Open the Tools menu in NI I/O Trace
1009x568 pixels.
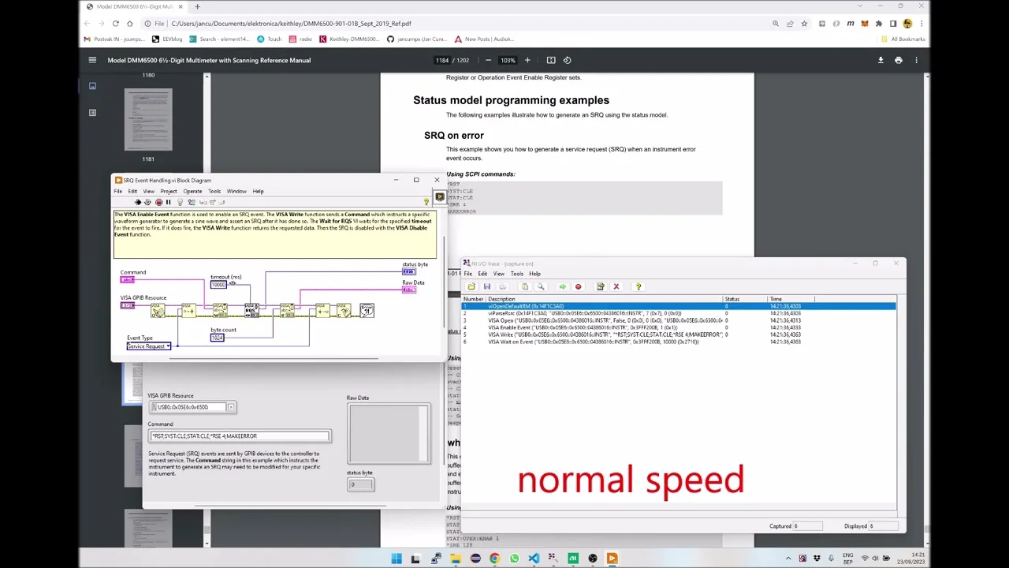[516, 274]
